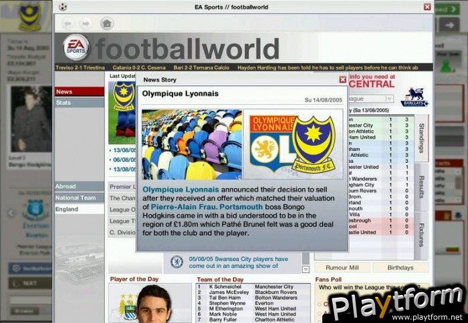
Task: Follow the Portsmouth link in story
Action: coord(241,207)
